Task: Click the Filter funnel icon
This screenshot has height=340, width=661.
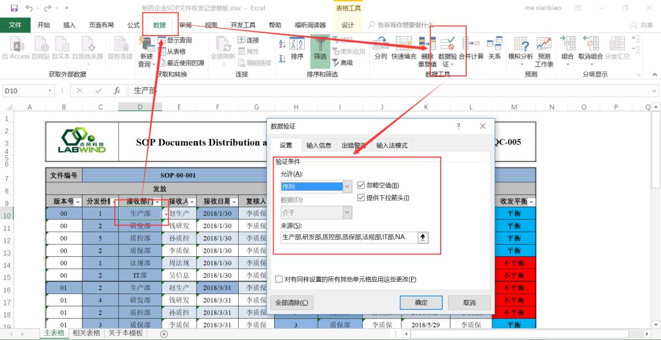Action: pyautogui.click(x=320, y=46)
